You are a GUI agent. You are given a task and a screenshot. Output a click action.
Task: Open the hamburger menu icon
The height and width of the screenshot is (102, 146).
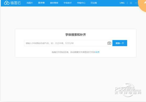tap(131, 3)
